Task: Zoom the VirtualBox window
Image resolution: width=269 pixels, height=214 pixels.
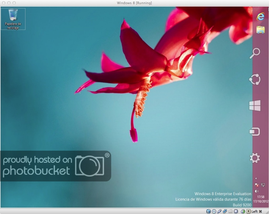Action: pos(14,3)
